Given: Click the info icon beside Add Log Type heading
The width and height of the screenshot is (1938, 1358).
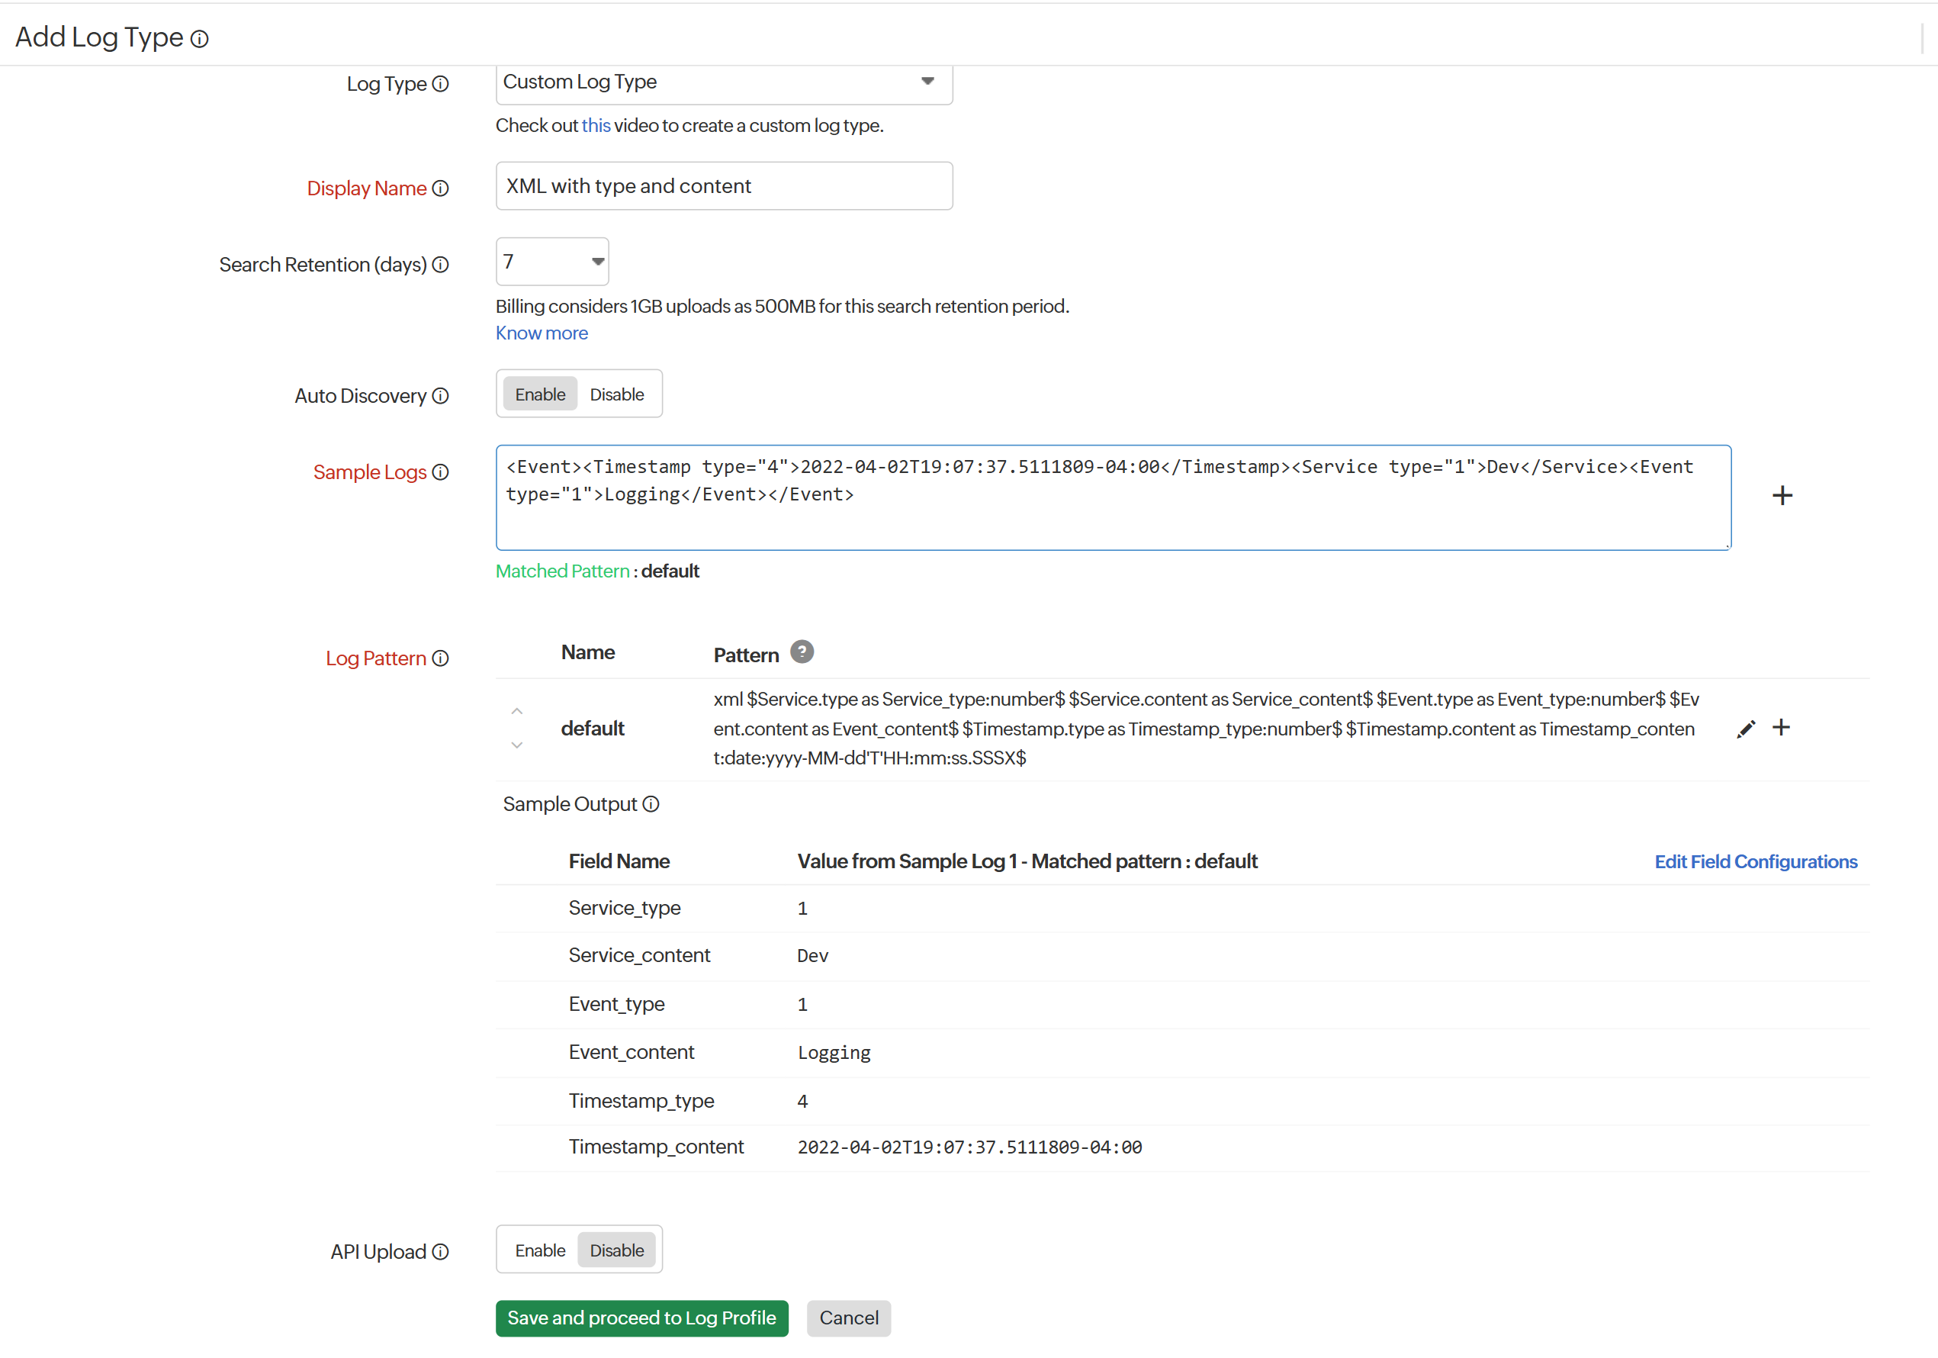Looking at the screenshot, I should click(x=199, y=38).
